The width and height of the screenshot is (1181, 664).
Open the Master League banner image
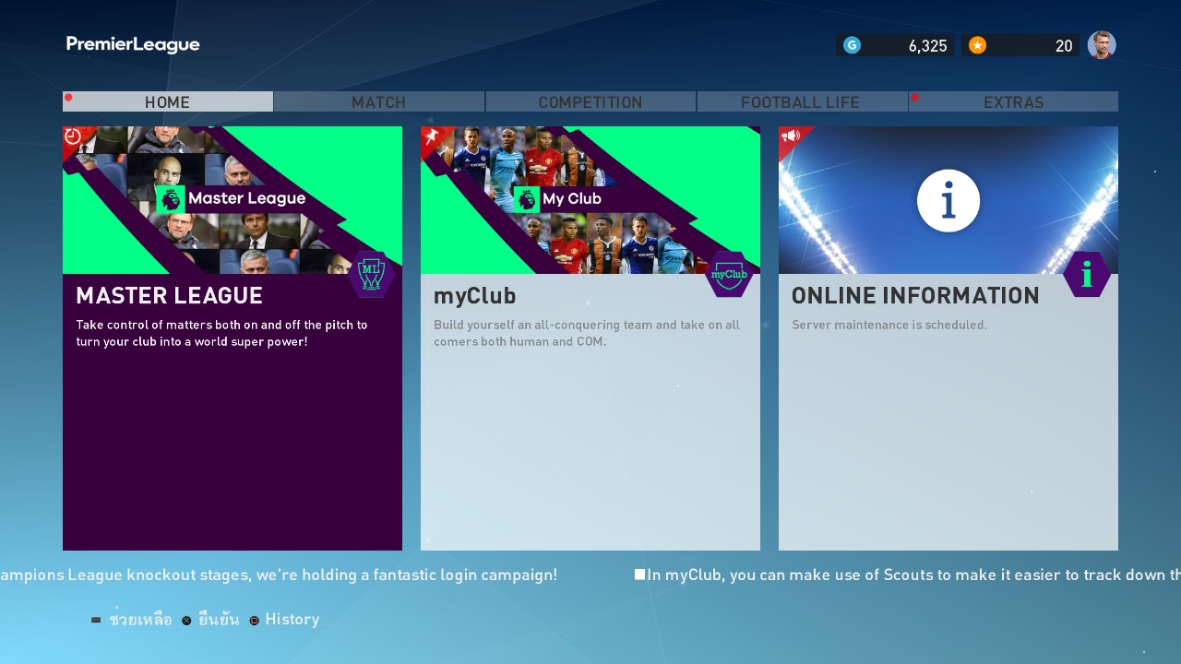tap(233, 200)
